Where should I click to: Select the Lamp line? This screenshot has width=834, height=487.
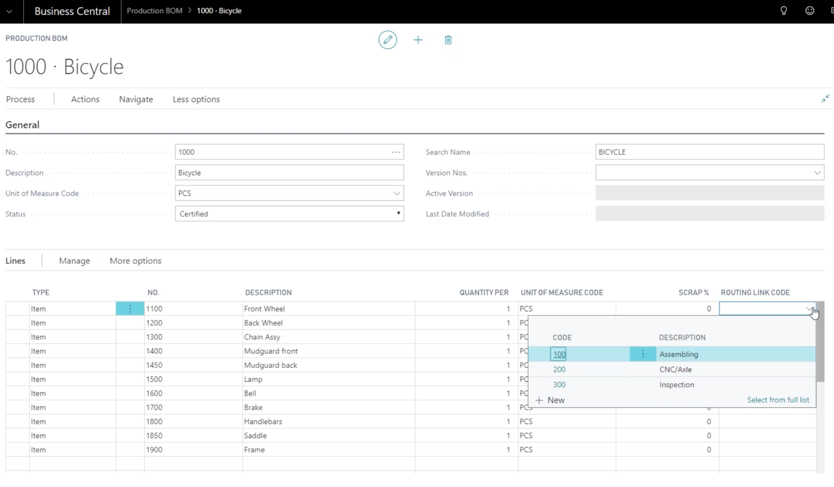[x=329, y=379]
